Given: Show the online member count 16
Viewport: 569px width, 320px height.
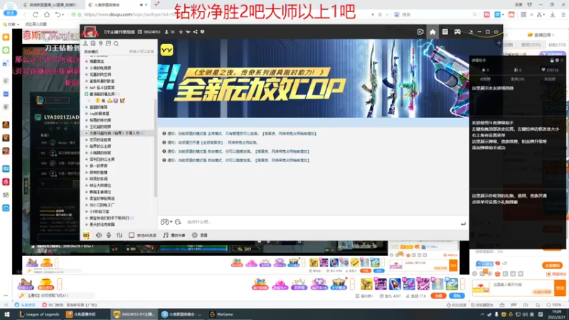Looking at the screenshot, I should [x=169, y=32].
